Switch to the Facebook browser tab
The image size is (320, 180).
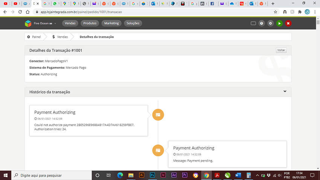click(x=212, y=3)
